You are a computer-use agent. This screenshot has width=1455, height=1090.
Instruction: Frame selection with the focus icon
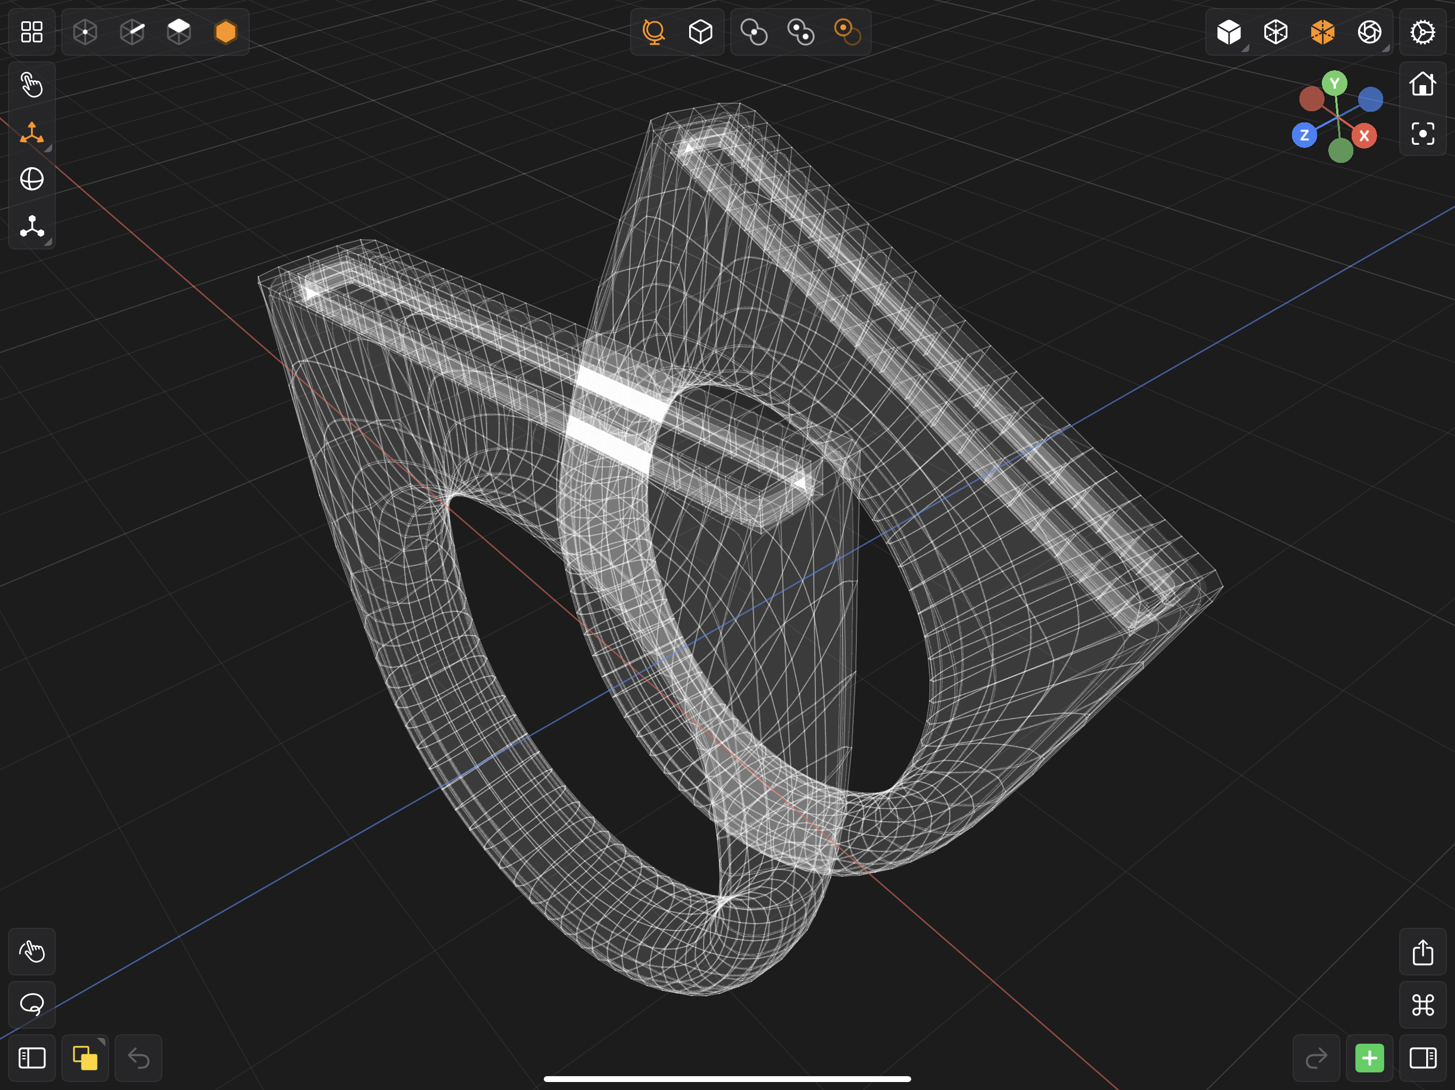[x=1423, y=134]
